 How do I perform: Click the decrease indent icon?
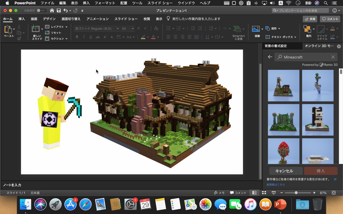pyautogui.click(x=193, y=28)
